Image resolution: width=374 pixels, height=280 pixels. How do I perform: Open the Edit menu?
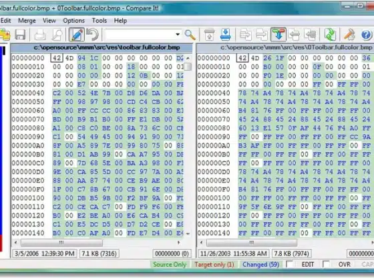click(6, 21)
